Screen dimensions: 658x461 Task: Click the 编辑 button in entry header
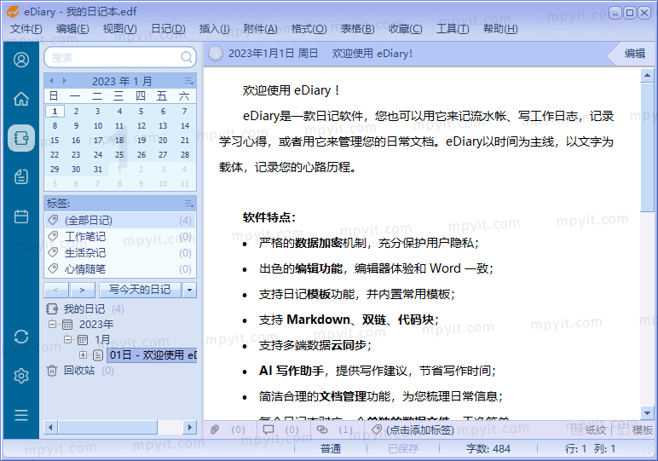click(632, 54)
